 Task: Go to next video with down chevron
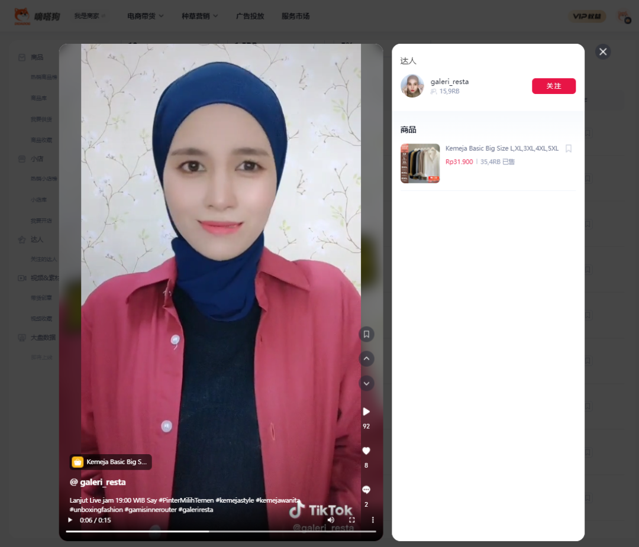coord(366,383)
